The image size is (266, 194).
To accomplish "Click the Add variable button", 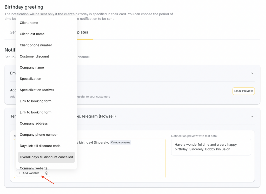I will pyautogui.click(x=29, y=173).
